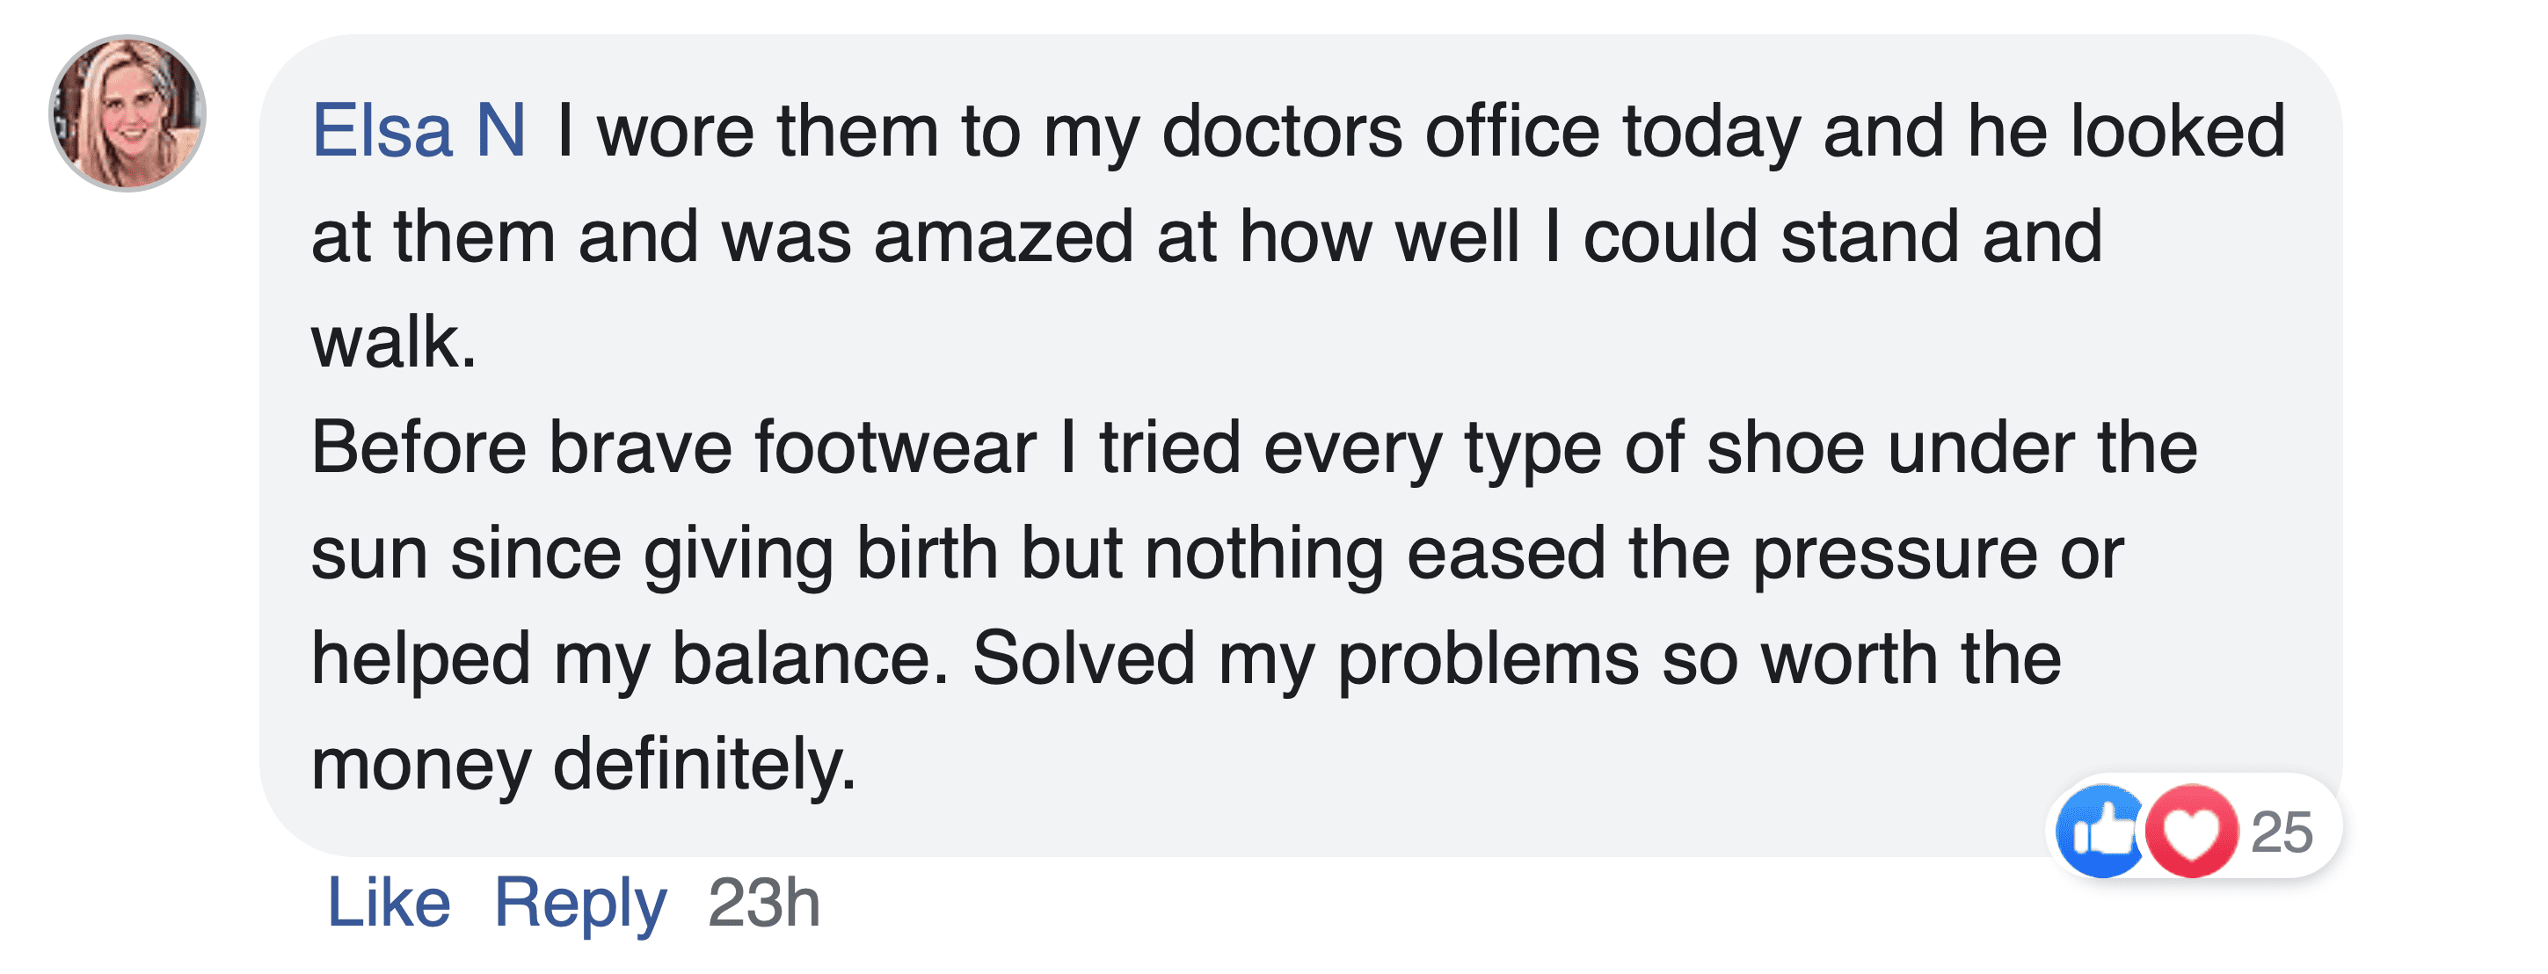Click "money definitely." at the comment's end
The width and height of the screenshot is (2548, 974).
pyautogui.click(x=583, y=763)
